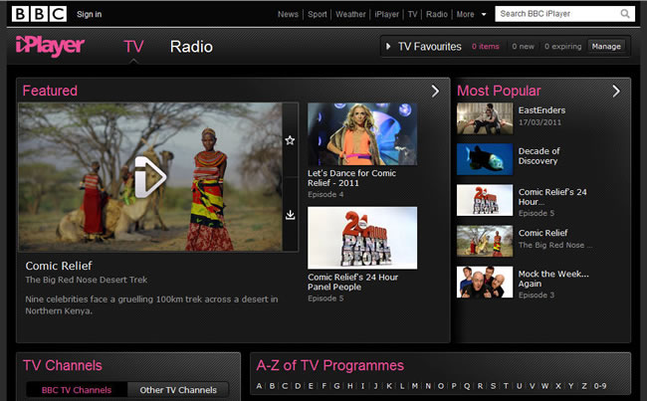This screenshot has height=401, width=647.
Task: Go to next Featured items with chevron
Action: click(x=435, y=91)
